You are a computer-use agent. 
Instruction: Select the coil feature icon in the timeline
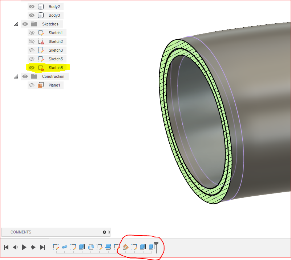click(91, 247)
